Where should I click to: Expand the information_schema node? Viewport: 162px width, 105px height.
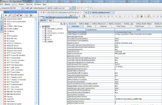43,29
